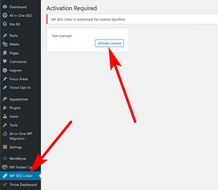Click the Comments speech bubble icon
This screenshot has height=190, width=218.
5,61
